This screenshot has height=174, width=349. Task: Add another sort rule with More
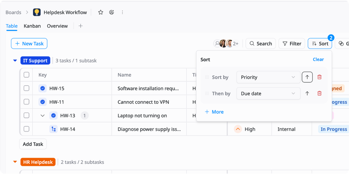coord(214,112)
